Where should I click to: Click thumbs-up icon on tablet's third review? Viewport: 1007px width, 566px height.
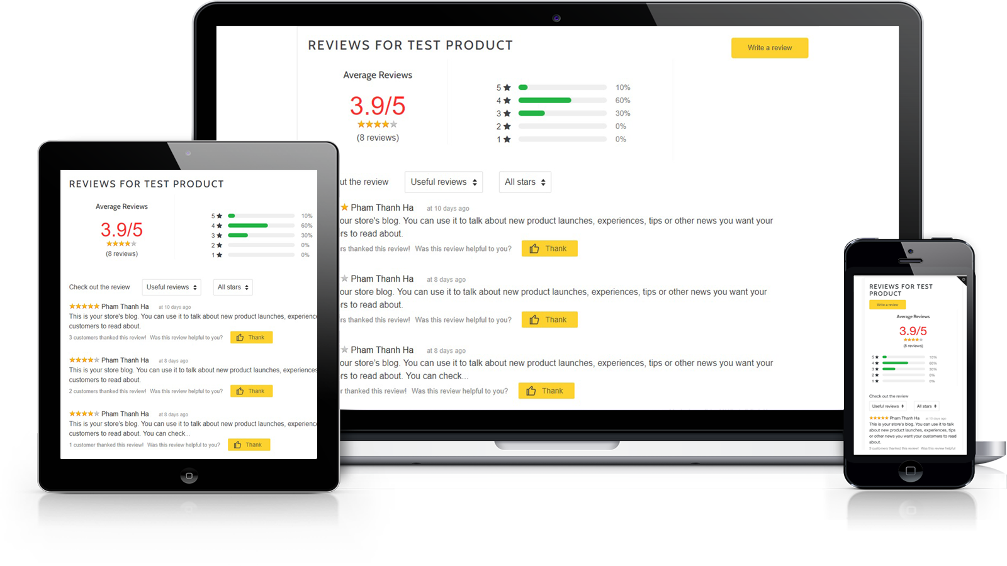tap(237, 445)
